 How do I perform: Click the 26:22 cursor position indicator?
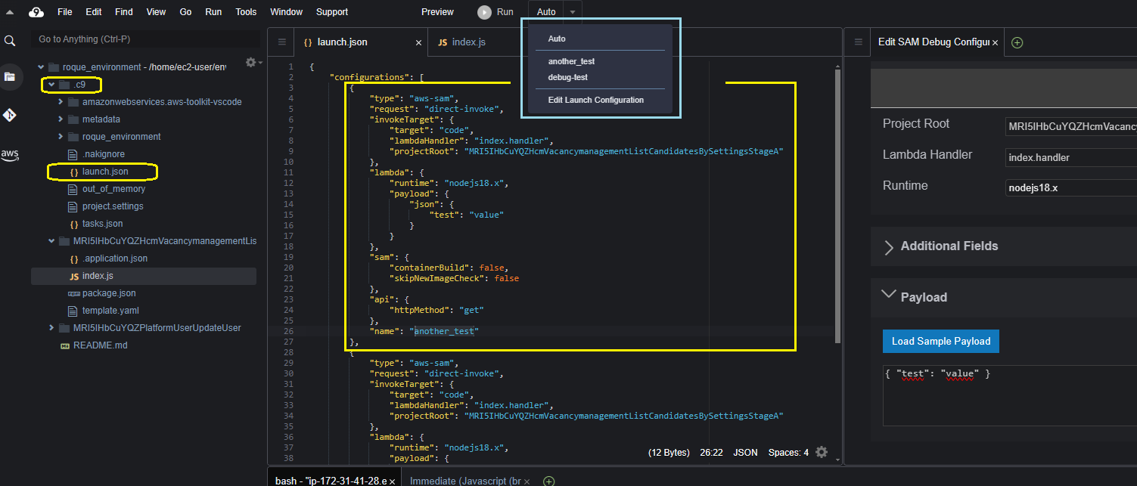point(711,453)
